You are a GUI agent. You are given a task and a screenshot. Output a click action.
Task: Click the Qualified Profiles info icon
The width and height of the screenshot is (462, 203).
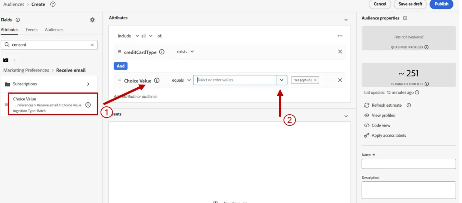pos(426,47)
